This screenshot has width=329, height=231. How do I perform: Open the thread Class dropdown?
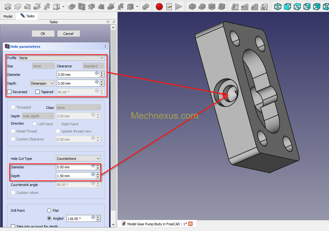[x=78, y=108]
